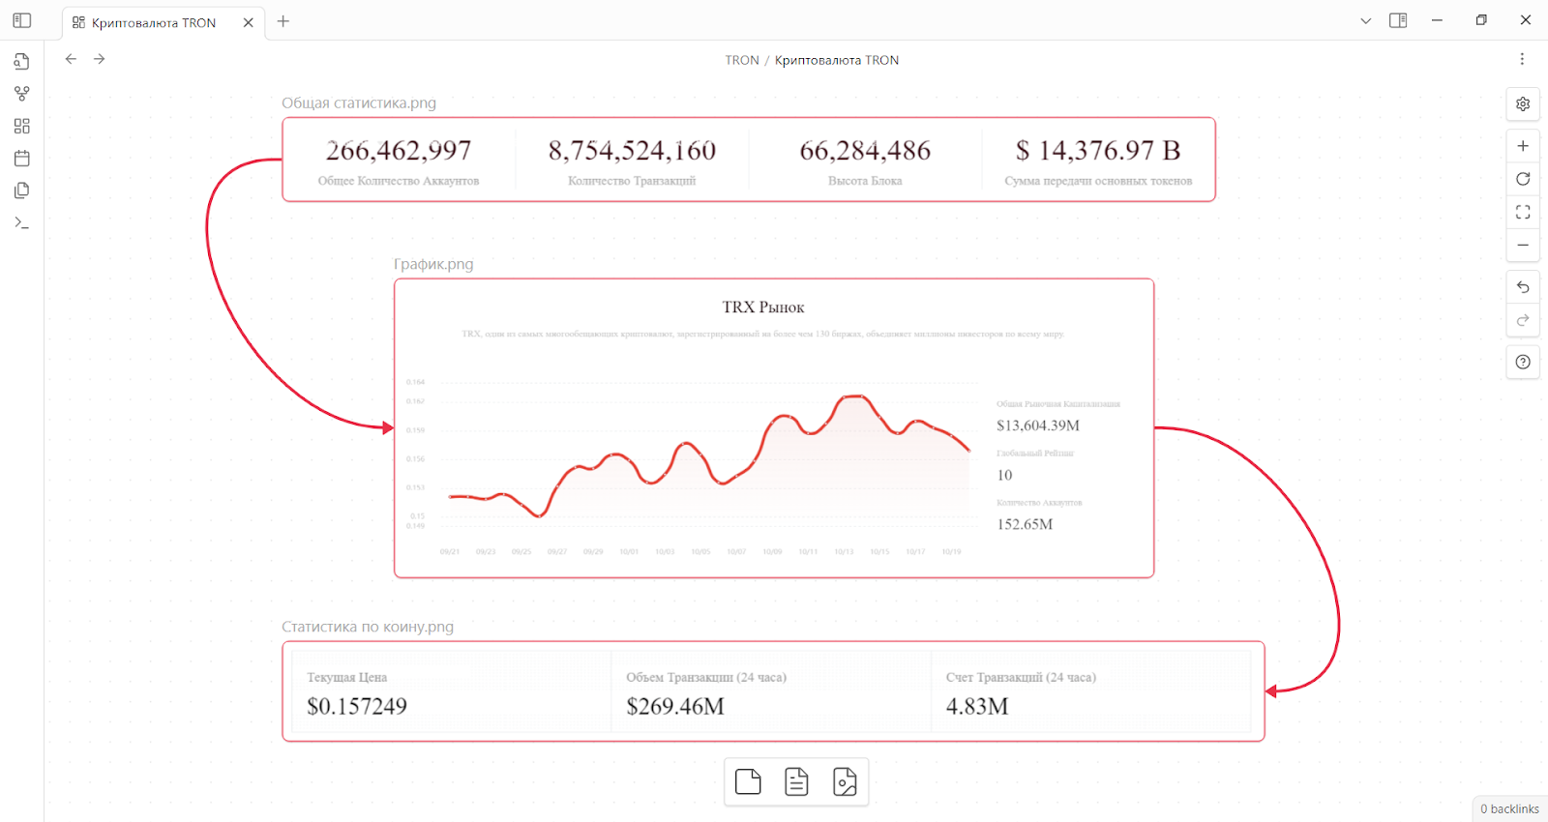Open TRON folder in breadcrumb
This screenshot has width=1548, height=822.
point(742,60)
